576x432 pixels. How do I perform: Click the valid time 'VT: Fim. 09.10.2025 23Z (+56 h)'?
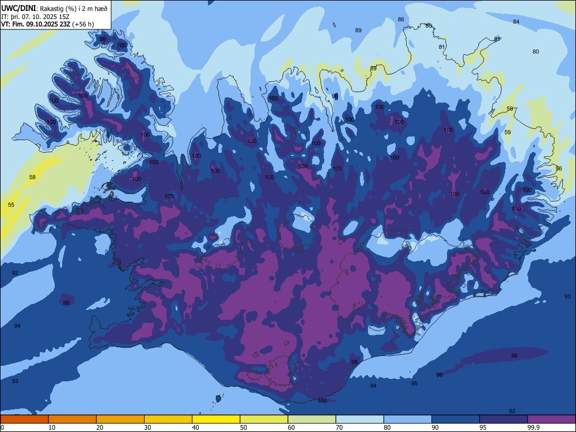(47, 24)
